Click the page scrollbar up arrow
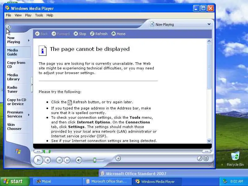Screen dimensions: 248x186 pyautogui.click(x=209, y=41)
